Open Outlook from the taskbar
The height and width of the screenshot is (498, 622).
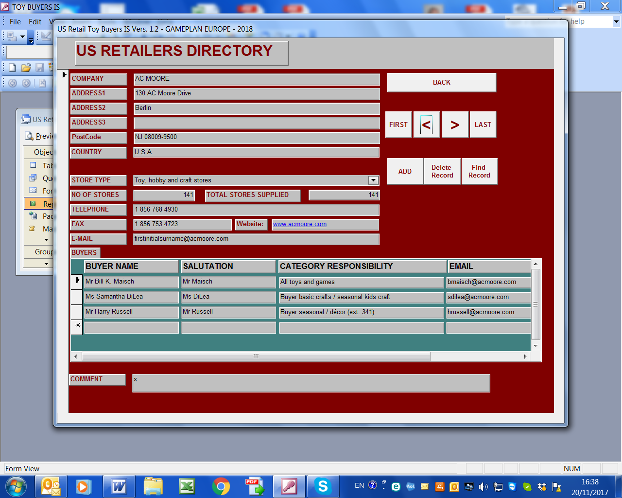pyautogui.click(x=51, y=486)
